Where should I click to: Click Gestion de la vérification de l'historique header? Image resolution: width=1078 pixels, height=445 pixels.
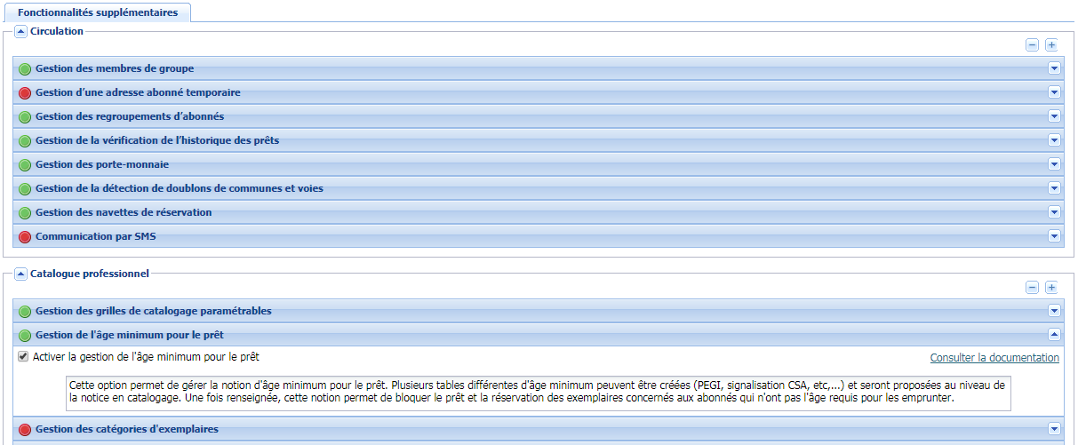[157, 140]
